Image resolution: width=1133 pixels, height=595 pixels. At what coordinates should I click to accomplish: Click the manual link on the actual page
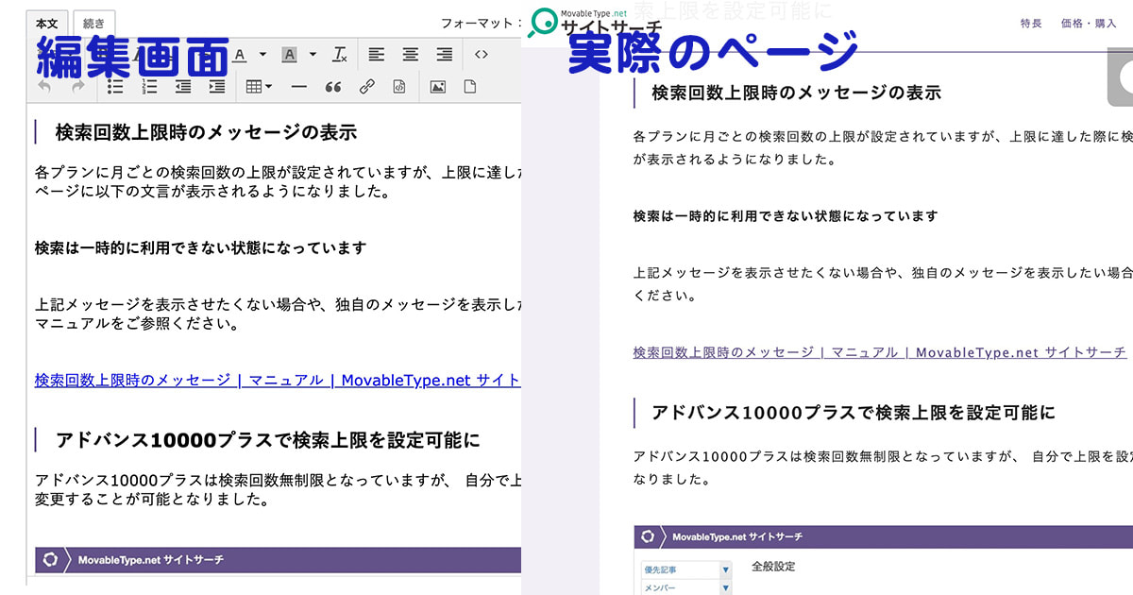tap(880, 352)
